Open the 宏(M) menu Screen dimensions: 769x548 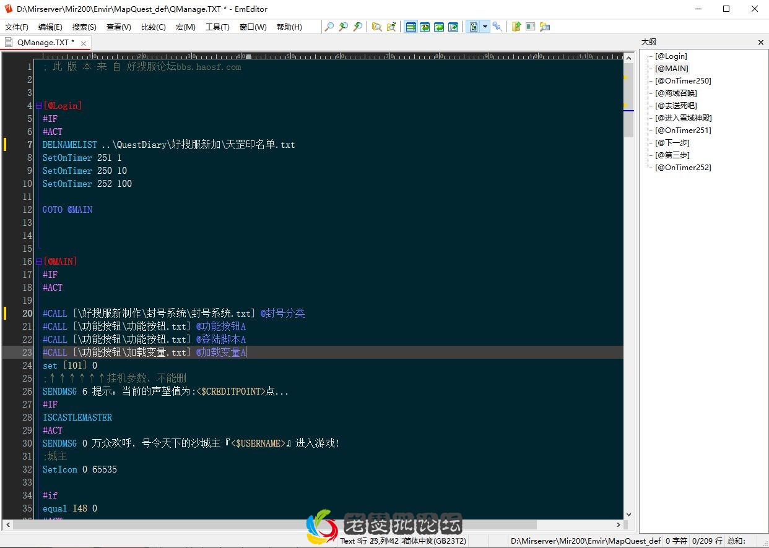click(186, 27)
